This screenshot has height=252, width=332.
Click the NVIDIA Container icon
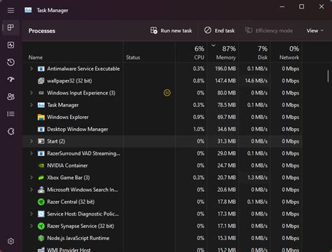41,165
